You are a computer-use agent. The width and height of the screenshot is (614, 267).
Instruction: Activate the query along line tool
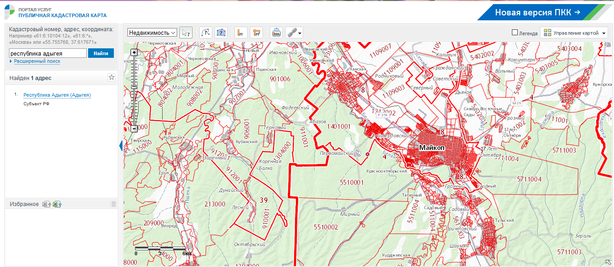point(206,33)
